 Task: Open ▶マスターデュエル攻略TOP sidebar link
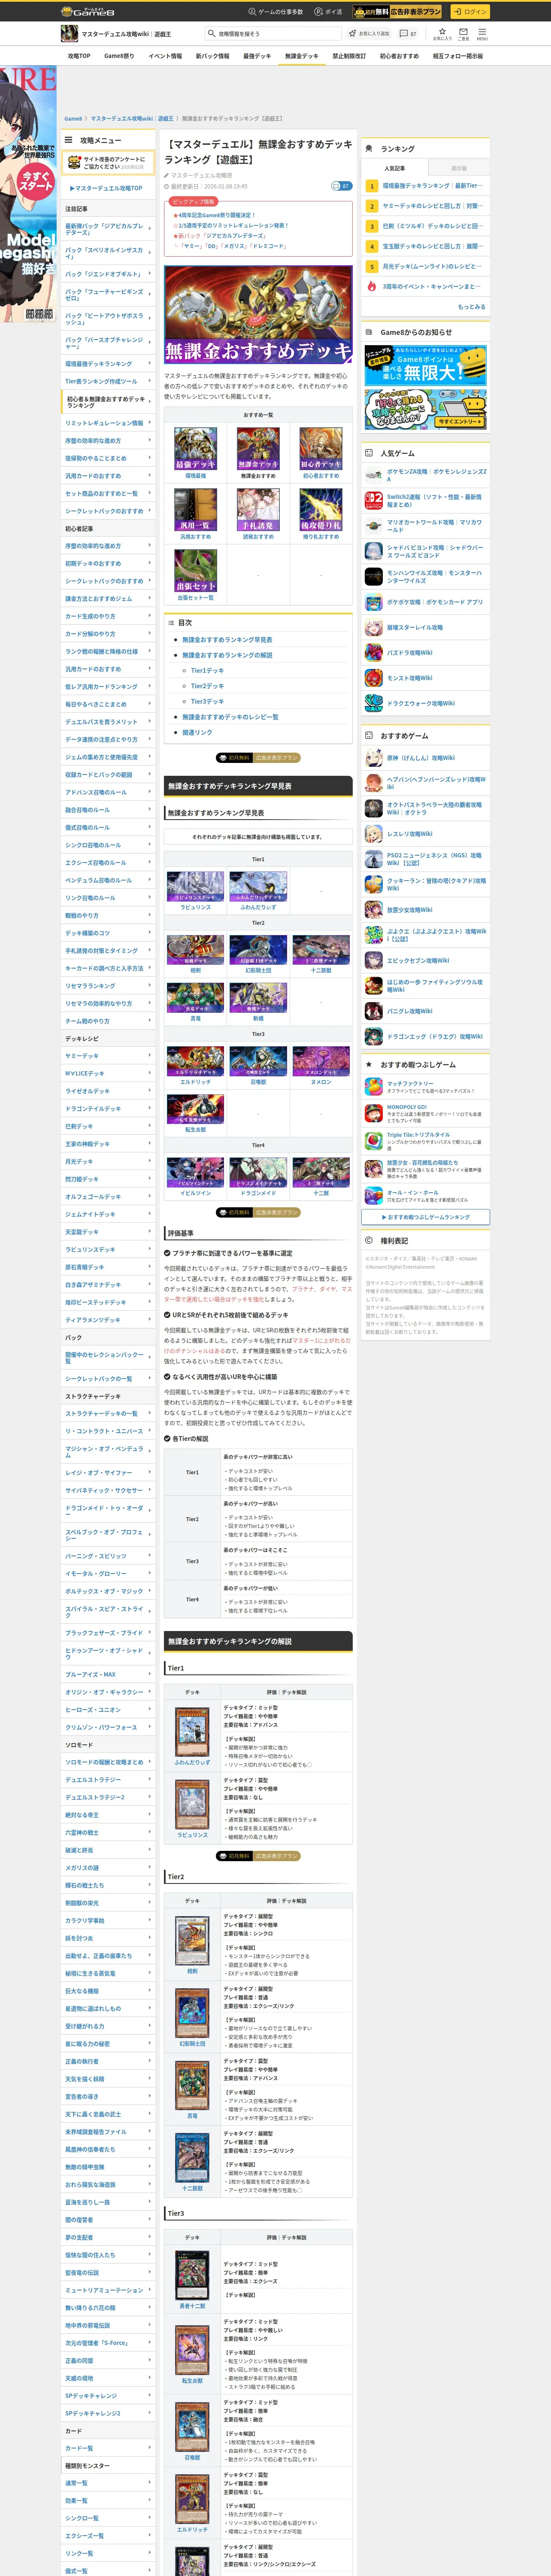[x=106, y=188]
